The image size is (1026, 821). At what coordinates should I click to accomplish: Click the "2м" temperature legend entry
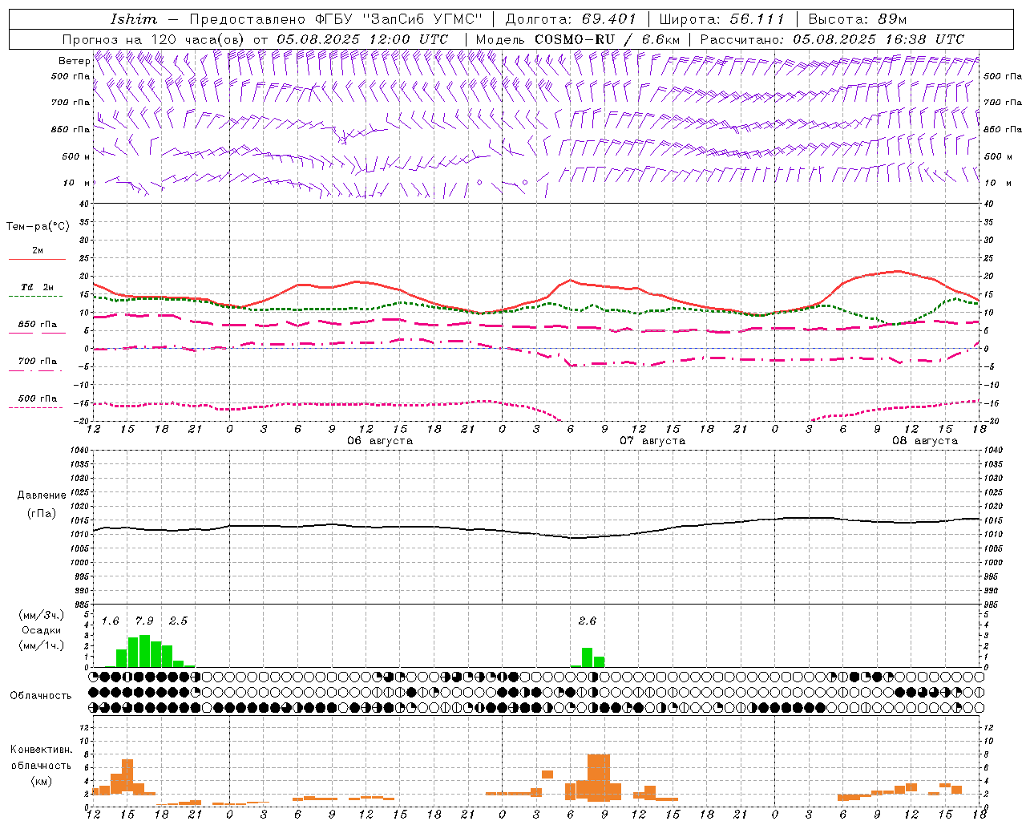tap(38, 250)
